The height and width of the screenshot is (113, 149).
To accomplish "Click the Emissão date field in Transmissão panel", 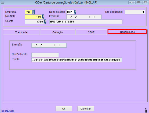I will click(x=49, y=45).
